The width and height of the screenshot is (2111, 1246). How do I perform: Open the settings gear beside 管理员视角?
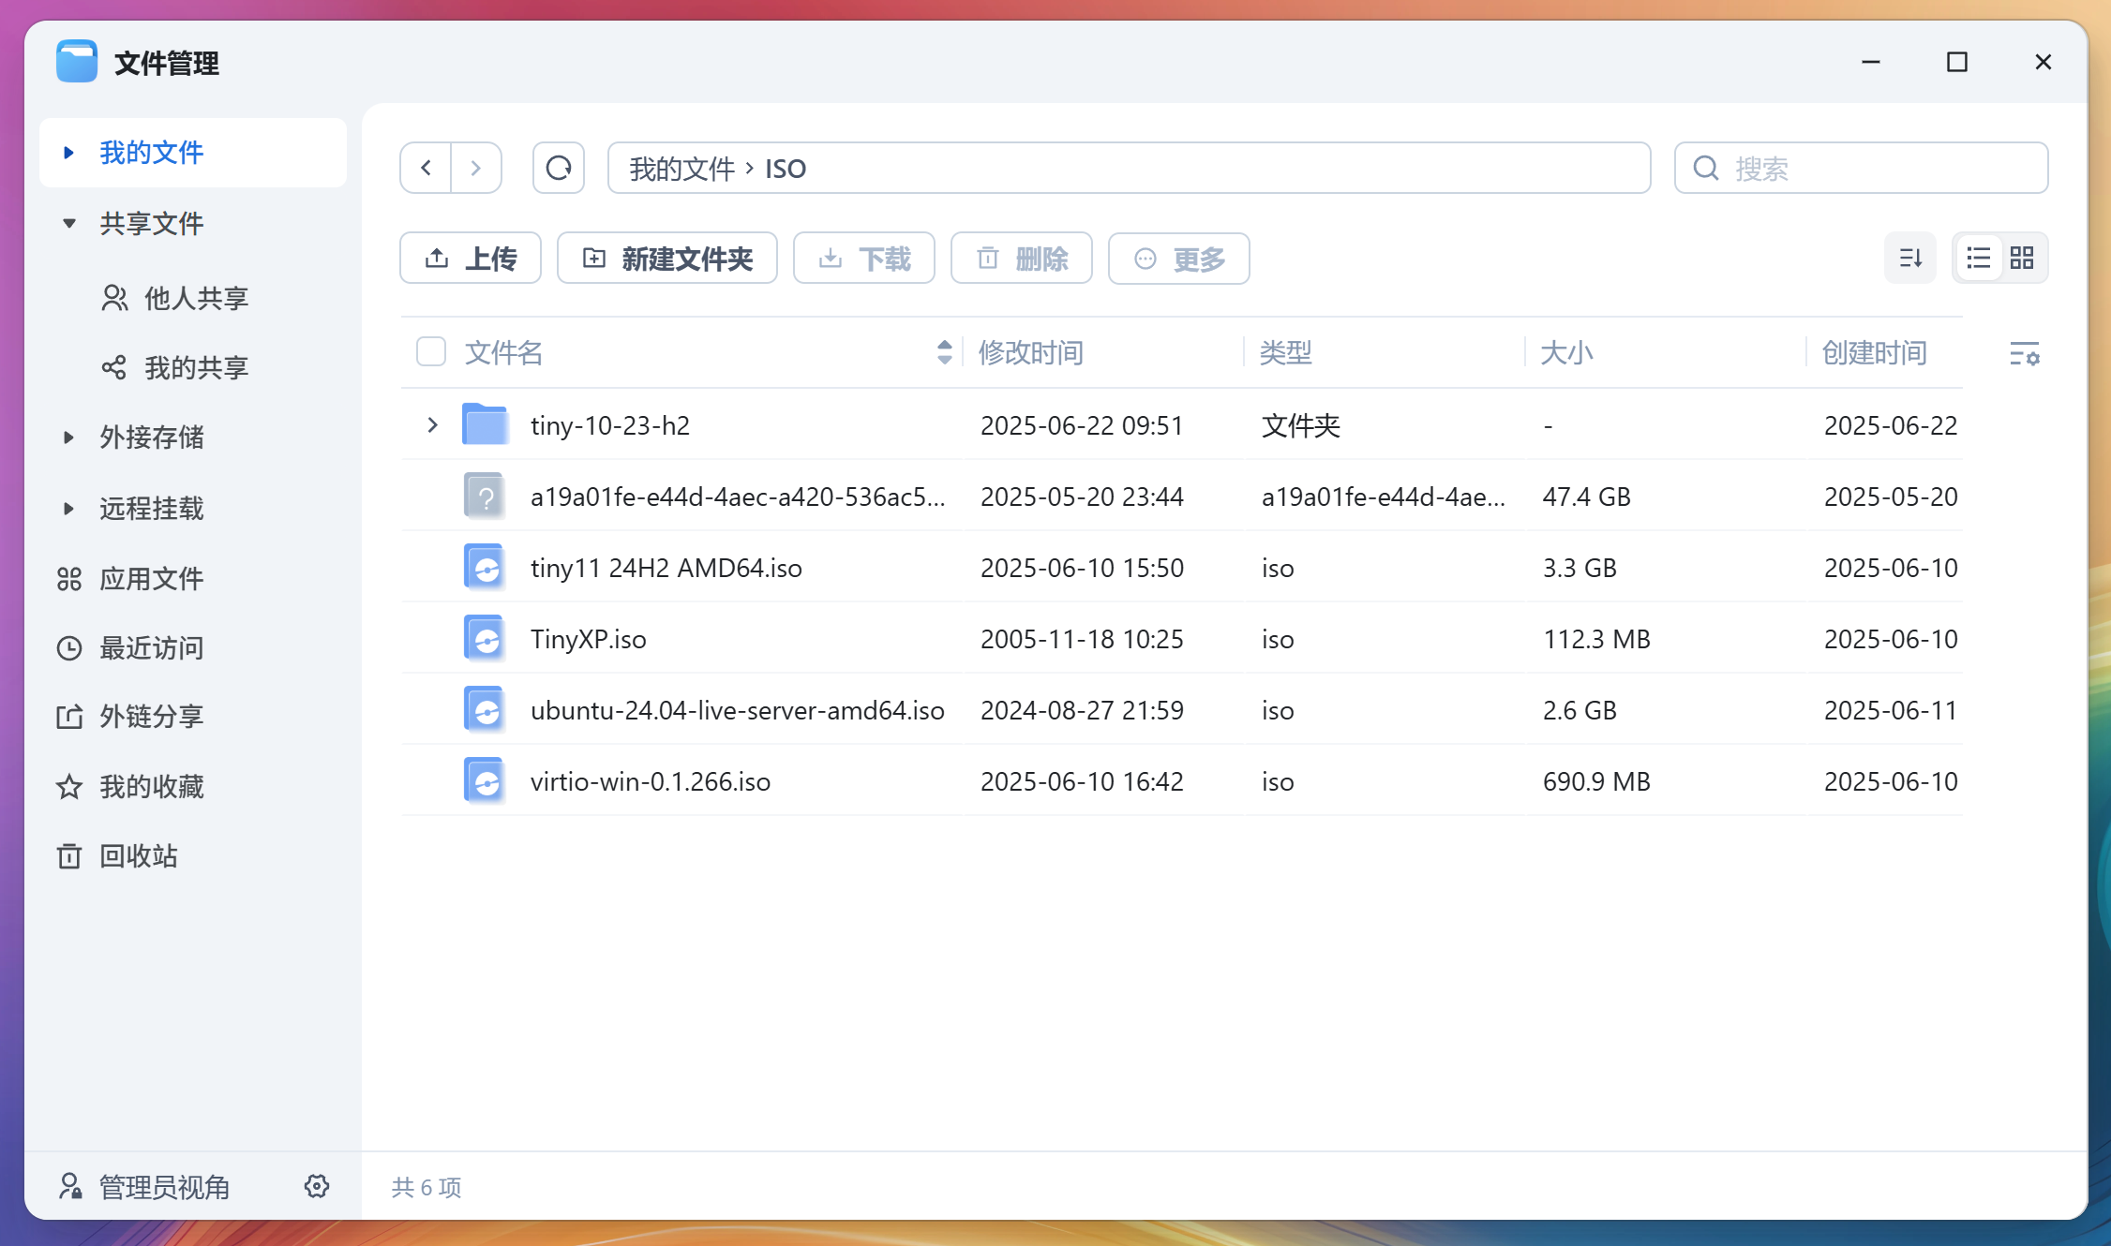[317, 1186]
